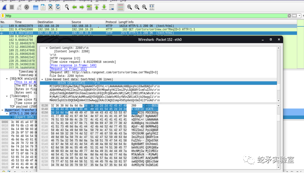Collapse SEQ/ACK analysis tree in main window
The image size is (304, 173).
[x=7, y=79]
